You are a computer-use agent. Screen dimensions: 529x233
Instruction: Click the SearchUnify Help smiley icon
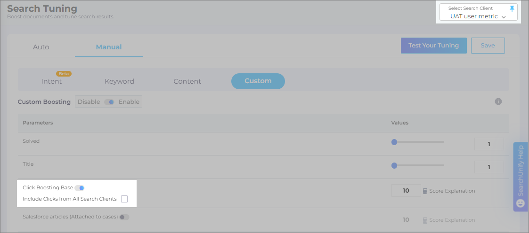tap(520, 203)
